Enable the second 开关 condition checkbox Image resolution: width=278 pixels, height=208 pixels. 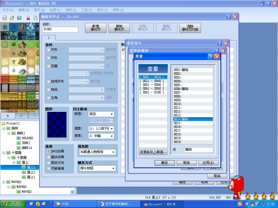coord(48,58)
